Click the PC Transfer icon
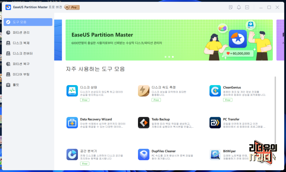The height and width of the screenshot is (172, 286). [215, 123]
